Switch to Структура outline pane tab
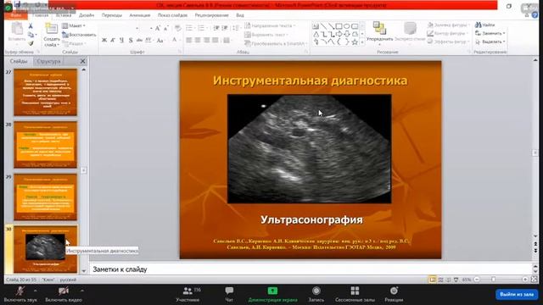Viewport: 543px width, 305px height. [x=48, y=61]
